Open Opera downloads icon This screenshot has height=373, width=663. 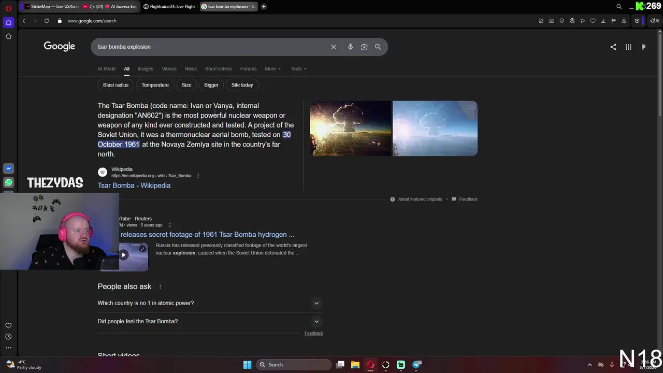(603, 21)
